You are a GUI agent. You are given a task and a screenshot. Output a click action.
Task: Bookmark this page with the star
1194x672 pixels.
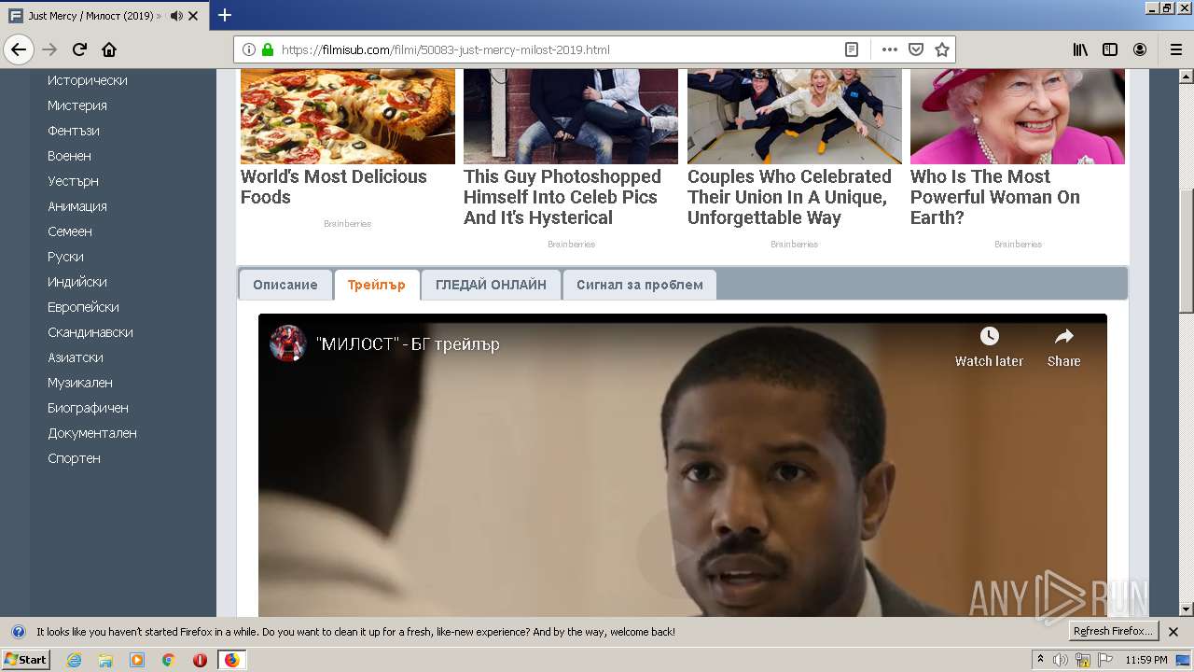[942, 49]
